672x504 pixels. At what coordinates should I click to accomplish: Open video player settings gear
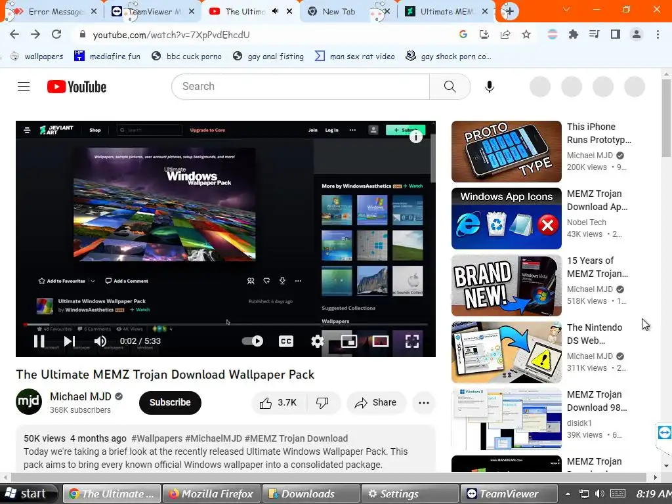(317, 341)
